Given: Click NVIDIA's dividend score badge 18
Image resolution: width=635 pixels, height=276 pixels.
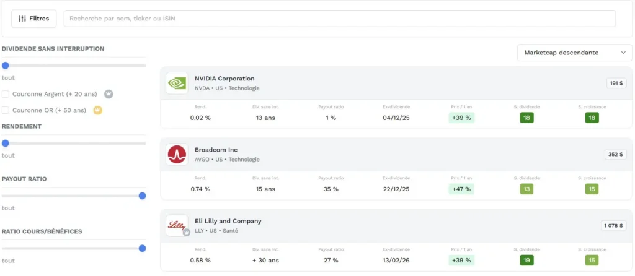Looking at the screenshot, I should coord(526,118).
